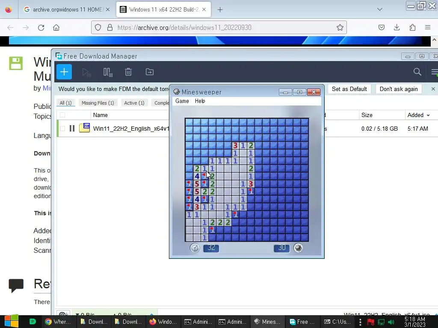Click the archive.org address bar URL
The height and width of the screenshot is (328, 438).
click(184, 27)
